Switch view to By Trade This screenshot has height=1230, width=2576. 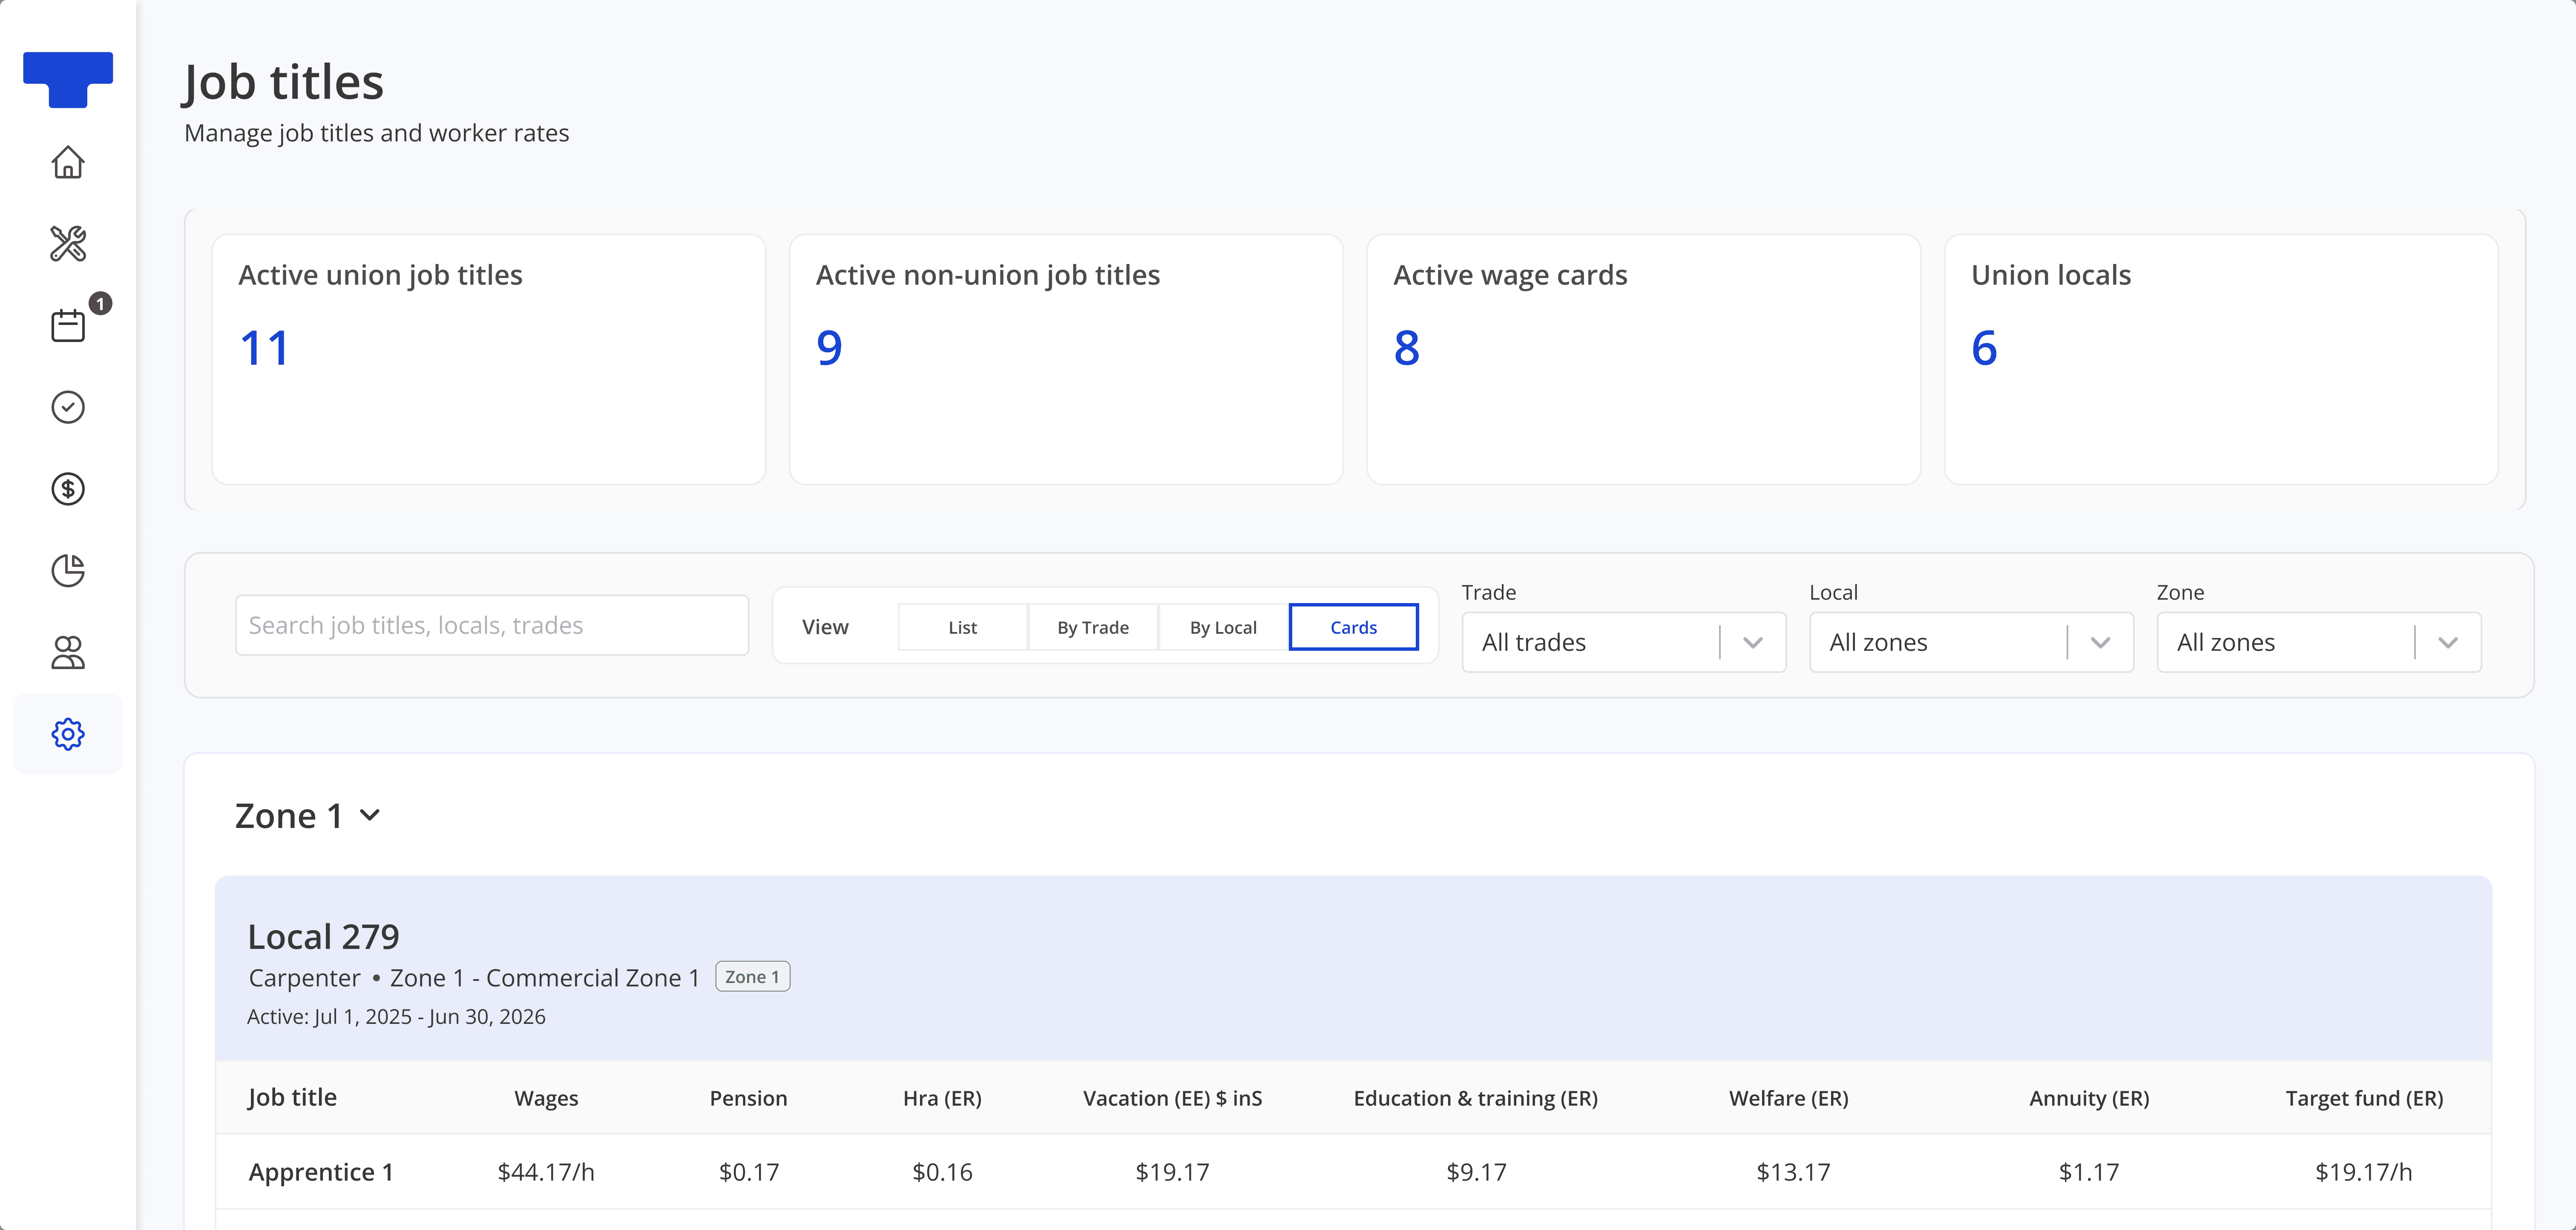tap(1092, 627)
